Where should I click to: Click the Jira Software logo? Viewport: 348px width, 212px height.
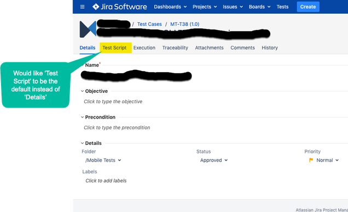(x=120, y=7)
